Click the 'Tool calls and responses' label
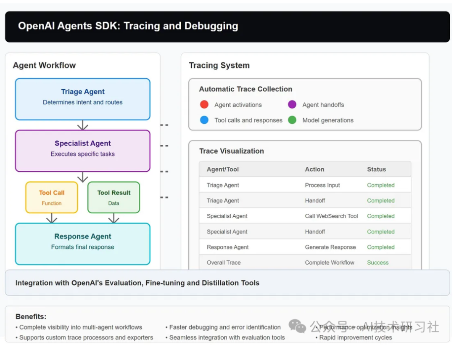454x345 pixels. (248, 120)
